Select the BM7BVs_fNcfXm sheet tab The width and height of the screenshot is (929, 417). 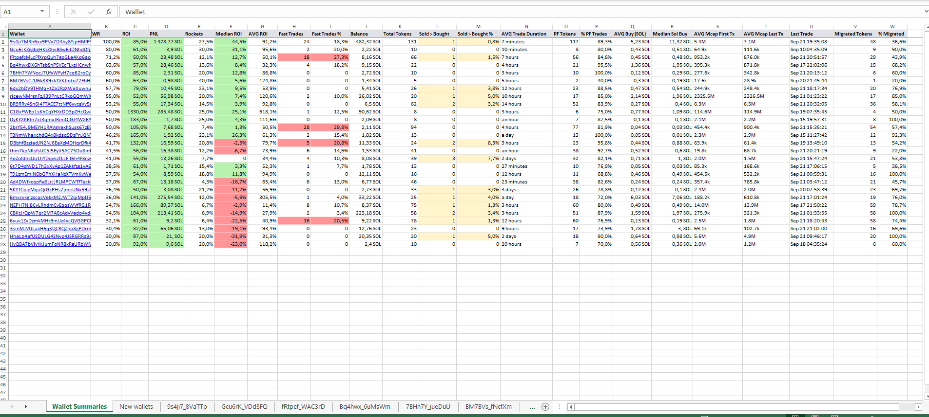pyautogui.click(x=488, y=407)
